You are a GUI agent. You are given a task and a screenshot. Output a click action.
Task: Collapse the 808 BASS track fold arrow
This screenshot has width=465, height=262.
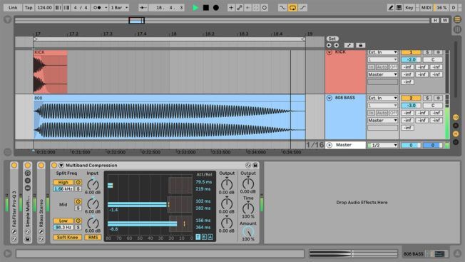[329, 98]
